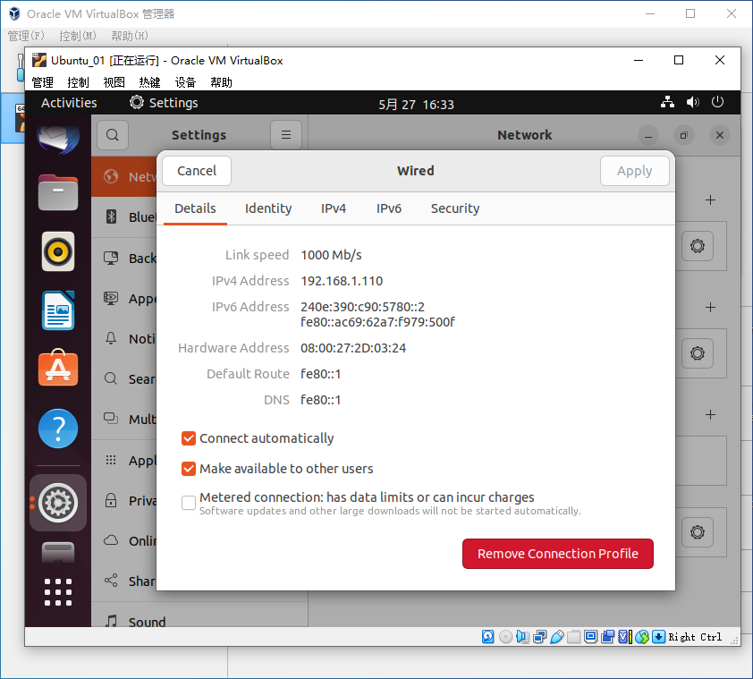Open 管理(F) menu in VirtualBox Manager

tap(26, 36)
